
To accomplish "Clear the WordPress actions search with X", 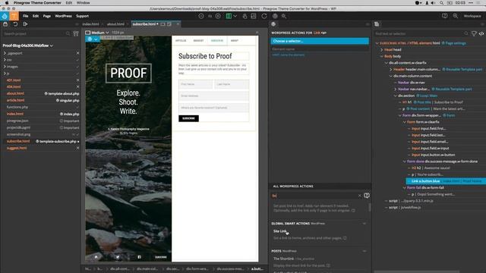I will 359,196.
